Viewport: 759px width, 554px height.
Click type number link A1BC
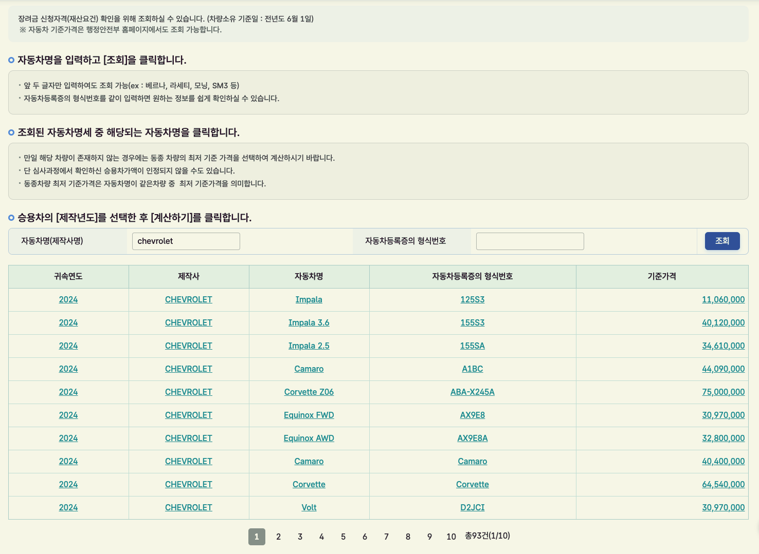tap(472, 369)
